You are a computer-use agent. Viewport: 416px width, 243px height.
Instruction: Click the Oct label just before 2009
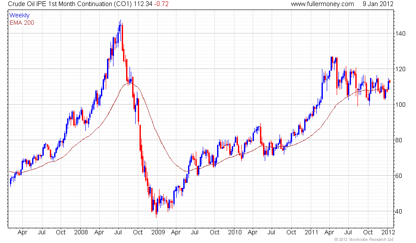(138, 232)
